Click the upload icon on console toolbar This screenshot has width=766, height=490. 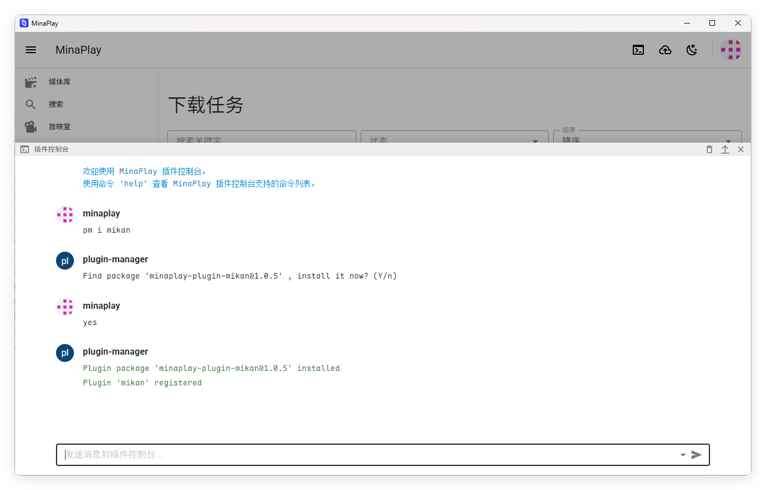[x=725, y=149]
